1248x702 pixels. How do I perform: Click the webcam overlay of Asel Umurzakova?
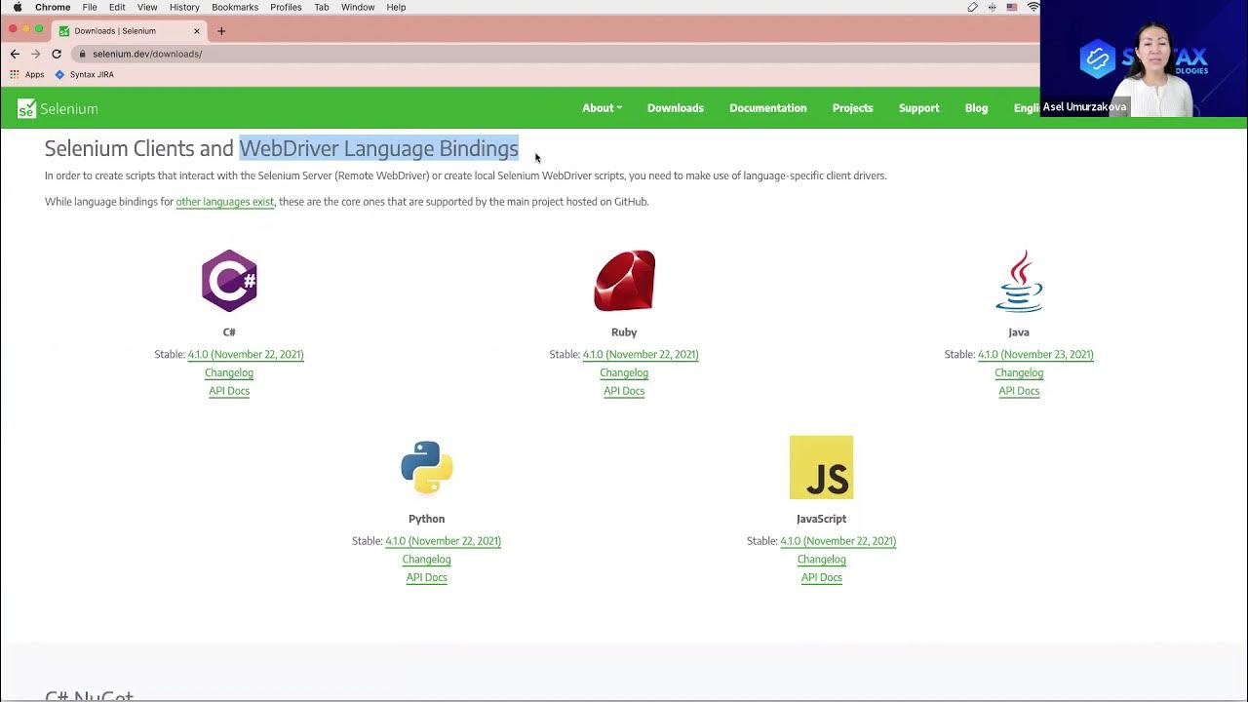(1144, 58)
